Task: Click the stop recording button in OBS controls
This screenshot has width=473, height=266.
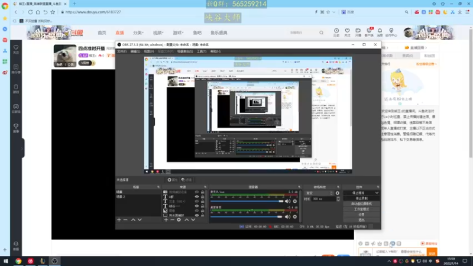Action: point(361,199)
